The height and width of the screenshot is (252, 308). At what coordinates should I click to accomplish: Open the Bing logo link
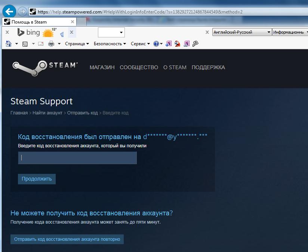29,33
